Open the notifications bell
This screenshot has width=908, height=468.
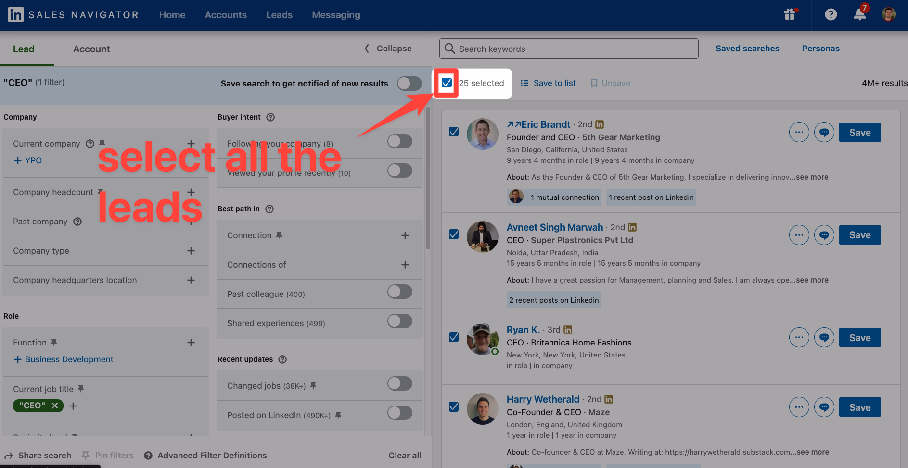coord(860,14)
